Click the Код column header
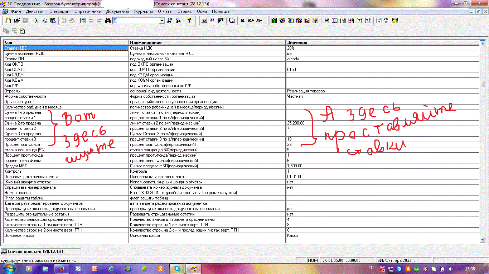The height and width of the screenshot is (274, 489). coord(66,42)
